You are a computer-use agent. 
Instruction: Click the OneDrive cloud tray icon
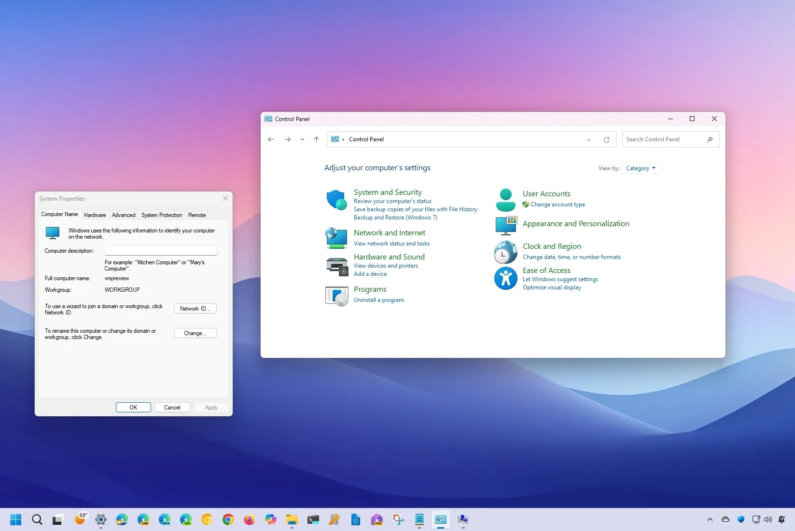click(x=725, y=519)
